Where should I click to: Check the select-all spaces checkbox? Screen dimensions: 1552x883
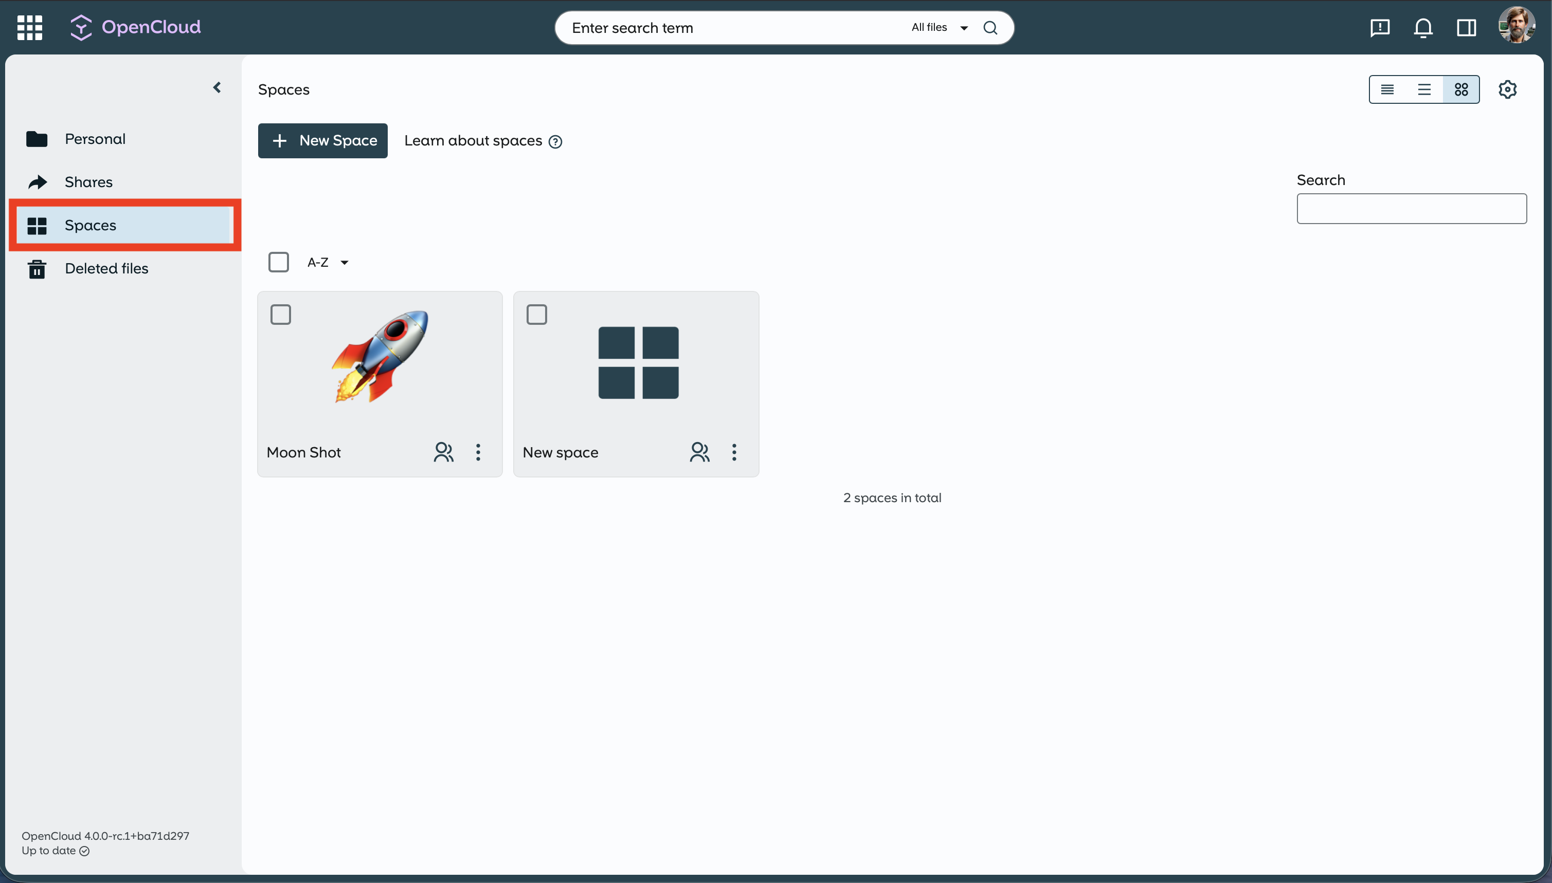coord(279,262)
